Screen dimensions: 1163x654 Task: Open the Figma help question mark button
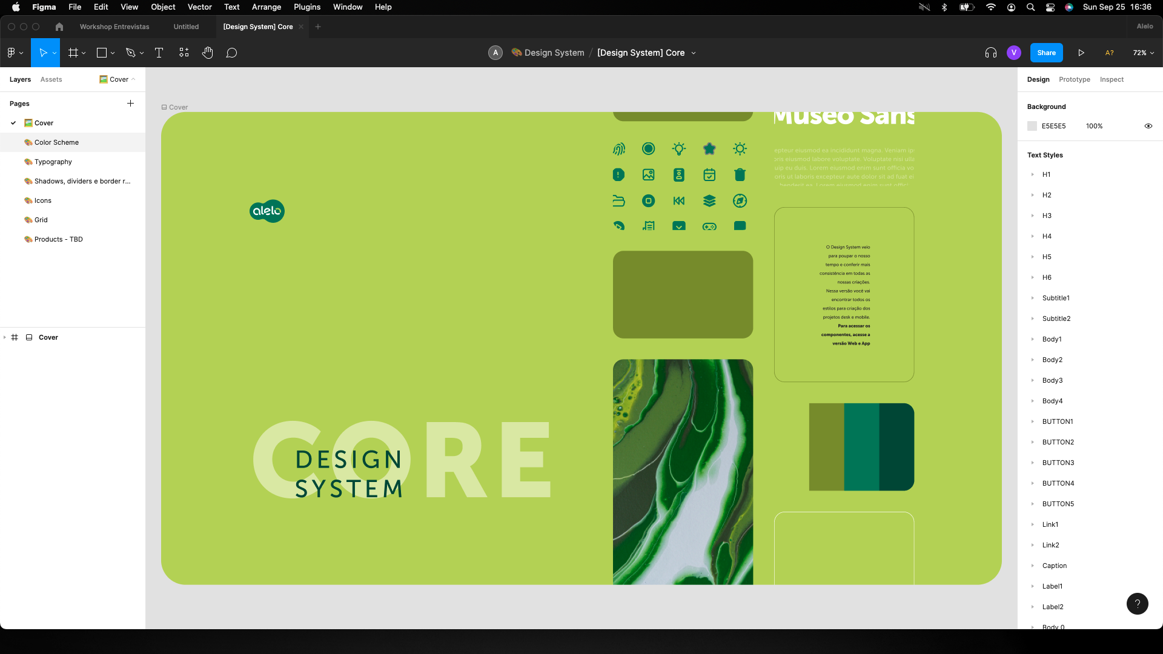coord(1137,603)
